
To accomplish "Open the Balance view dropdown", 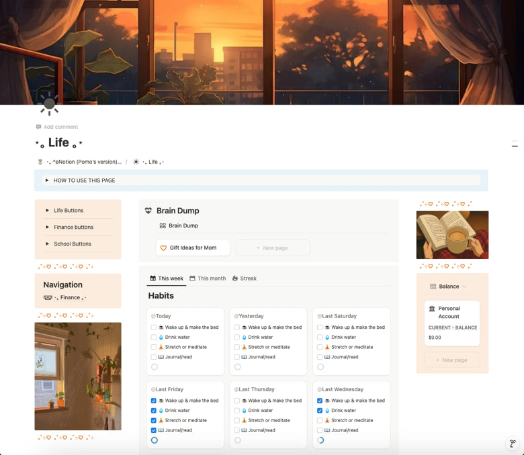I will pos(449,287).
